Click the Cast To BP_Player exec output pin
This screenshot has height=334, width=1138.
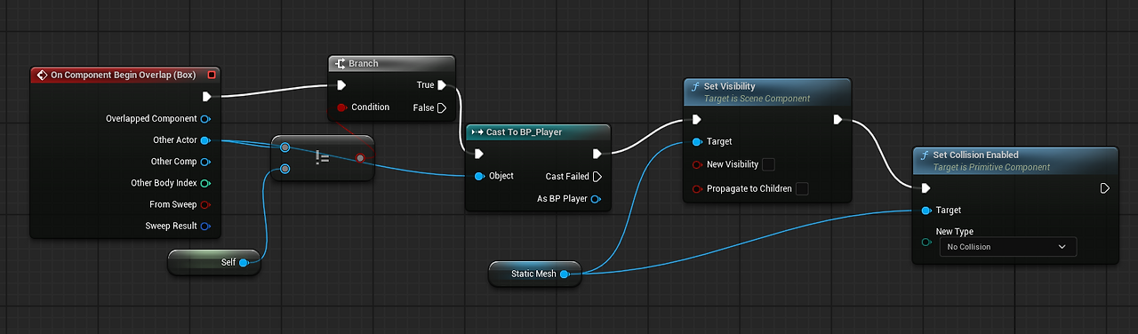597,154
